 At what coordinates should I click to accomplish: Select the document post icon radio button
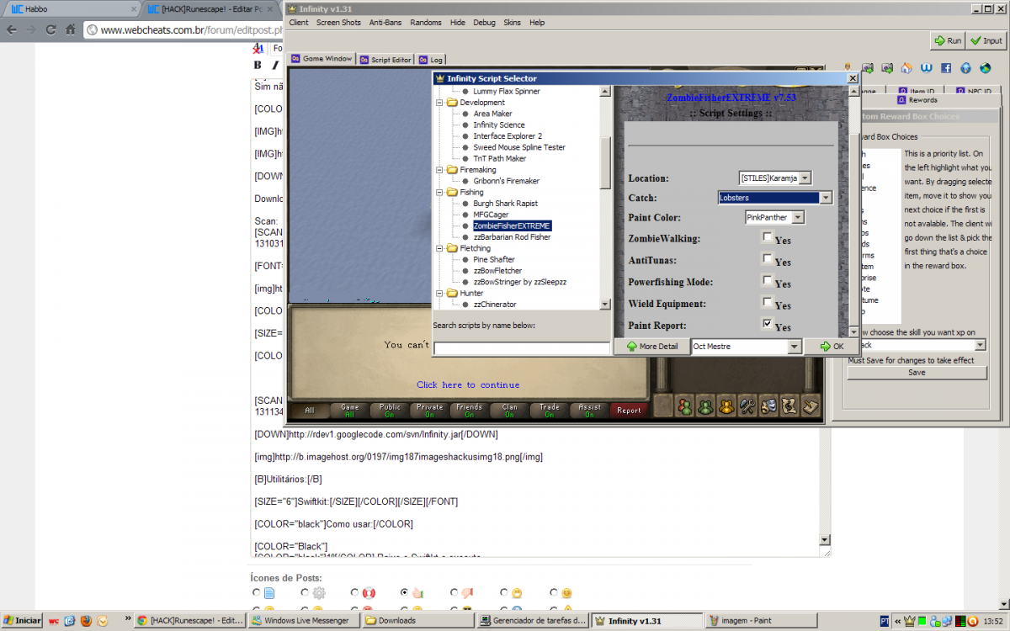(256, 593)
